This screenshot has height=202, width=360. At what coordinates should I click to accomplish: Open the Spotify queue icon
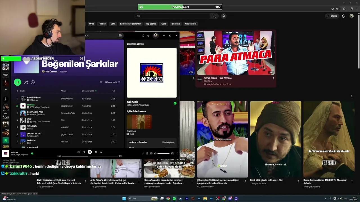pos(147,153)
